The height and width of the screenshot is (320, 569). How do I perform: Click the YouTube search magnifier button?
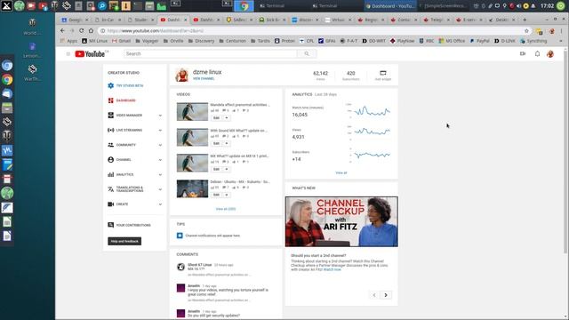tap(307, 53)
